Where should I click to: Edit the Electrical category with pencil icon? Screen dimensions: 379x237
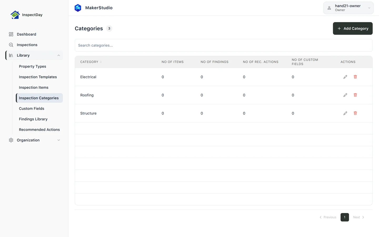coord(345,77)
